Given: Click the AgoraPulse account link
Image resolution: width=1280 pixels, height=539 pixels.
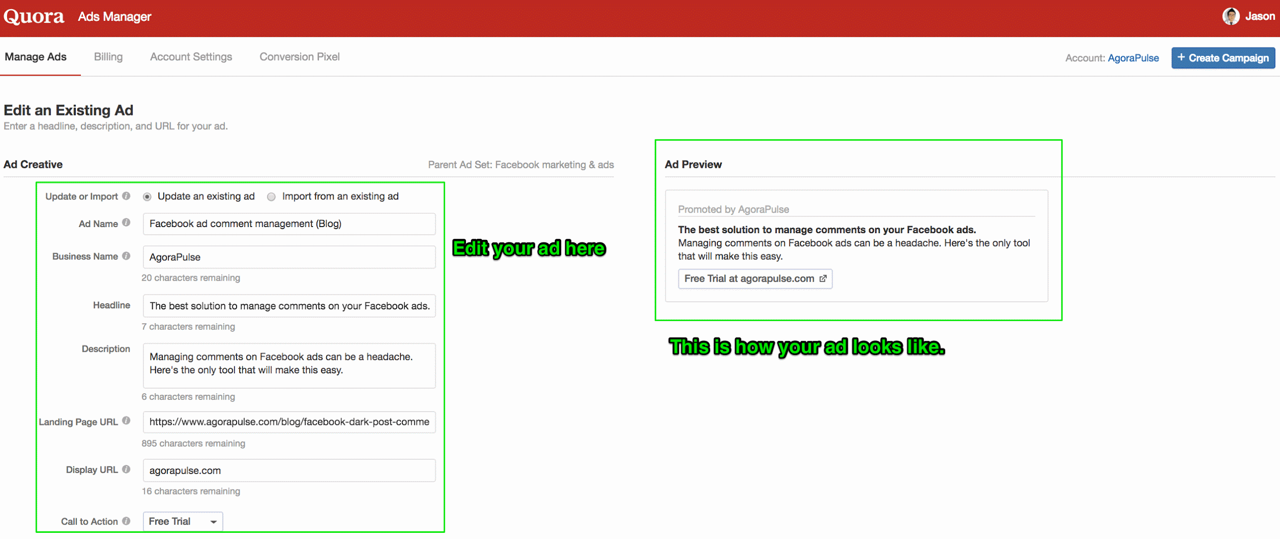Looking at the screenshot, I should click(1133, 58).
